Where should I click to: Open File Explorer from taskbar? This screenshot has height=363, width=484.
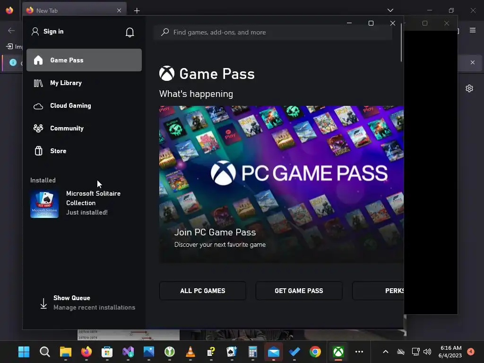(x=65, y=352)
